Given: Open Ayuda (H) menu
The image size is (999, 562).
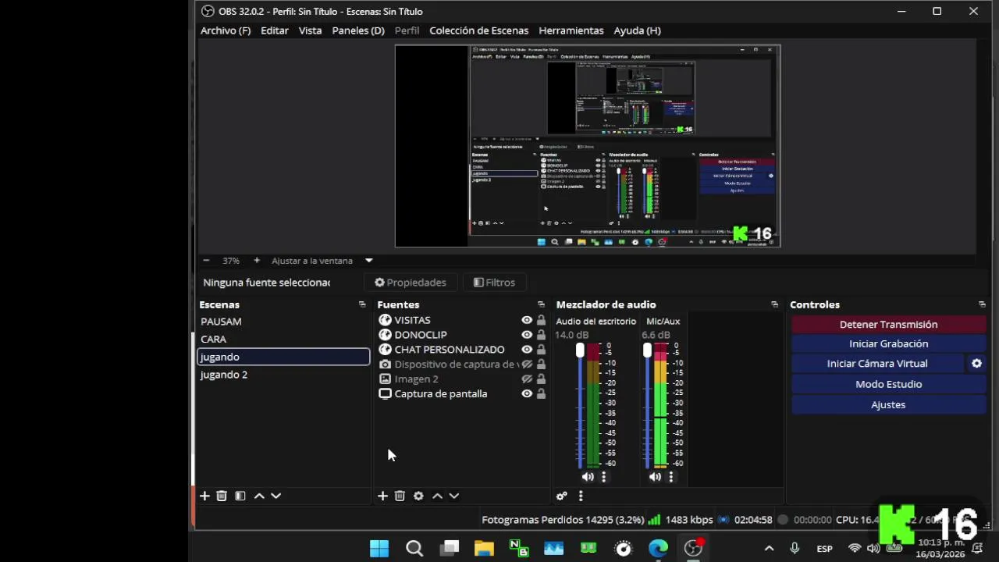Looking at the screenshot, I should coord(638,30).
